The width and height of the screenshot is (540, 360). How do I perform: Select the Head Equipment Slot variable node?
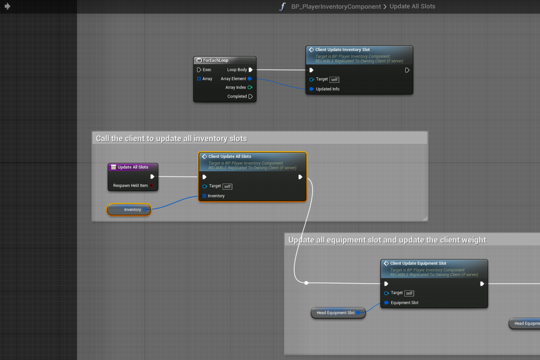(335, 313)
